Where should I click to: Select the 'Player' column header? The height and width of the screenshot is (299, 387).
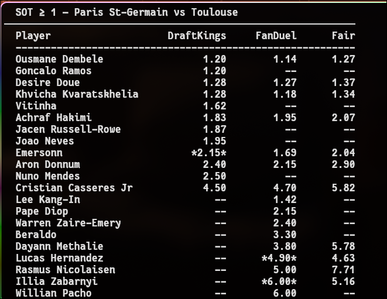33,36
